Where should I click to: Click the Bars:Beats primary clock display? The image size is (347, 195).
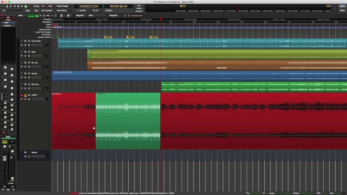89,6
